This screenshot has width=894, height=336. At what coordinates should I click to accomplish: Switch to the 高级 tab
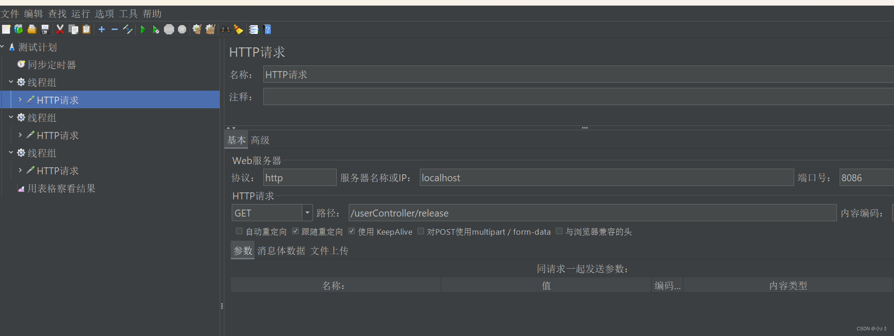(x=260, y=140)
